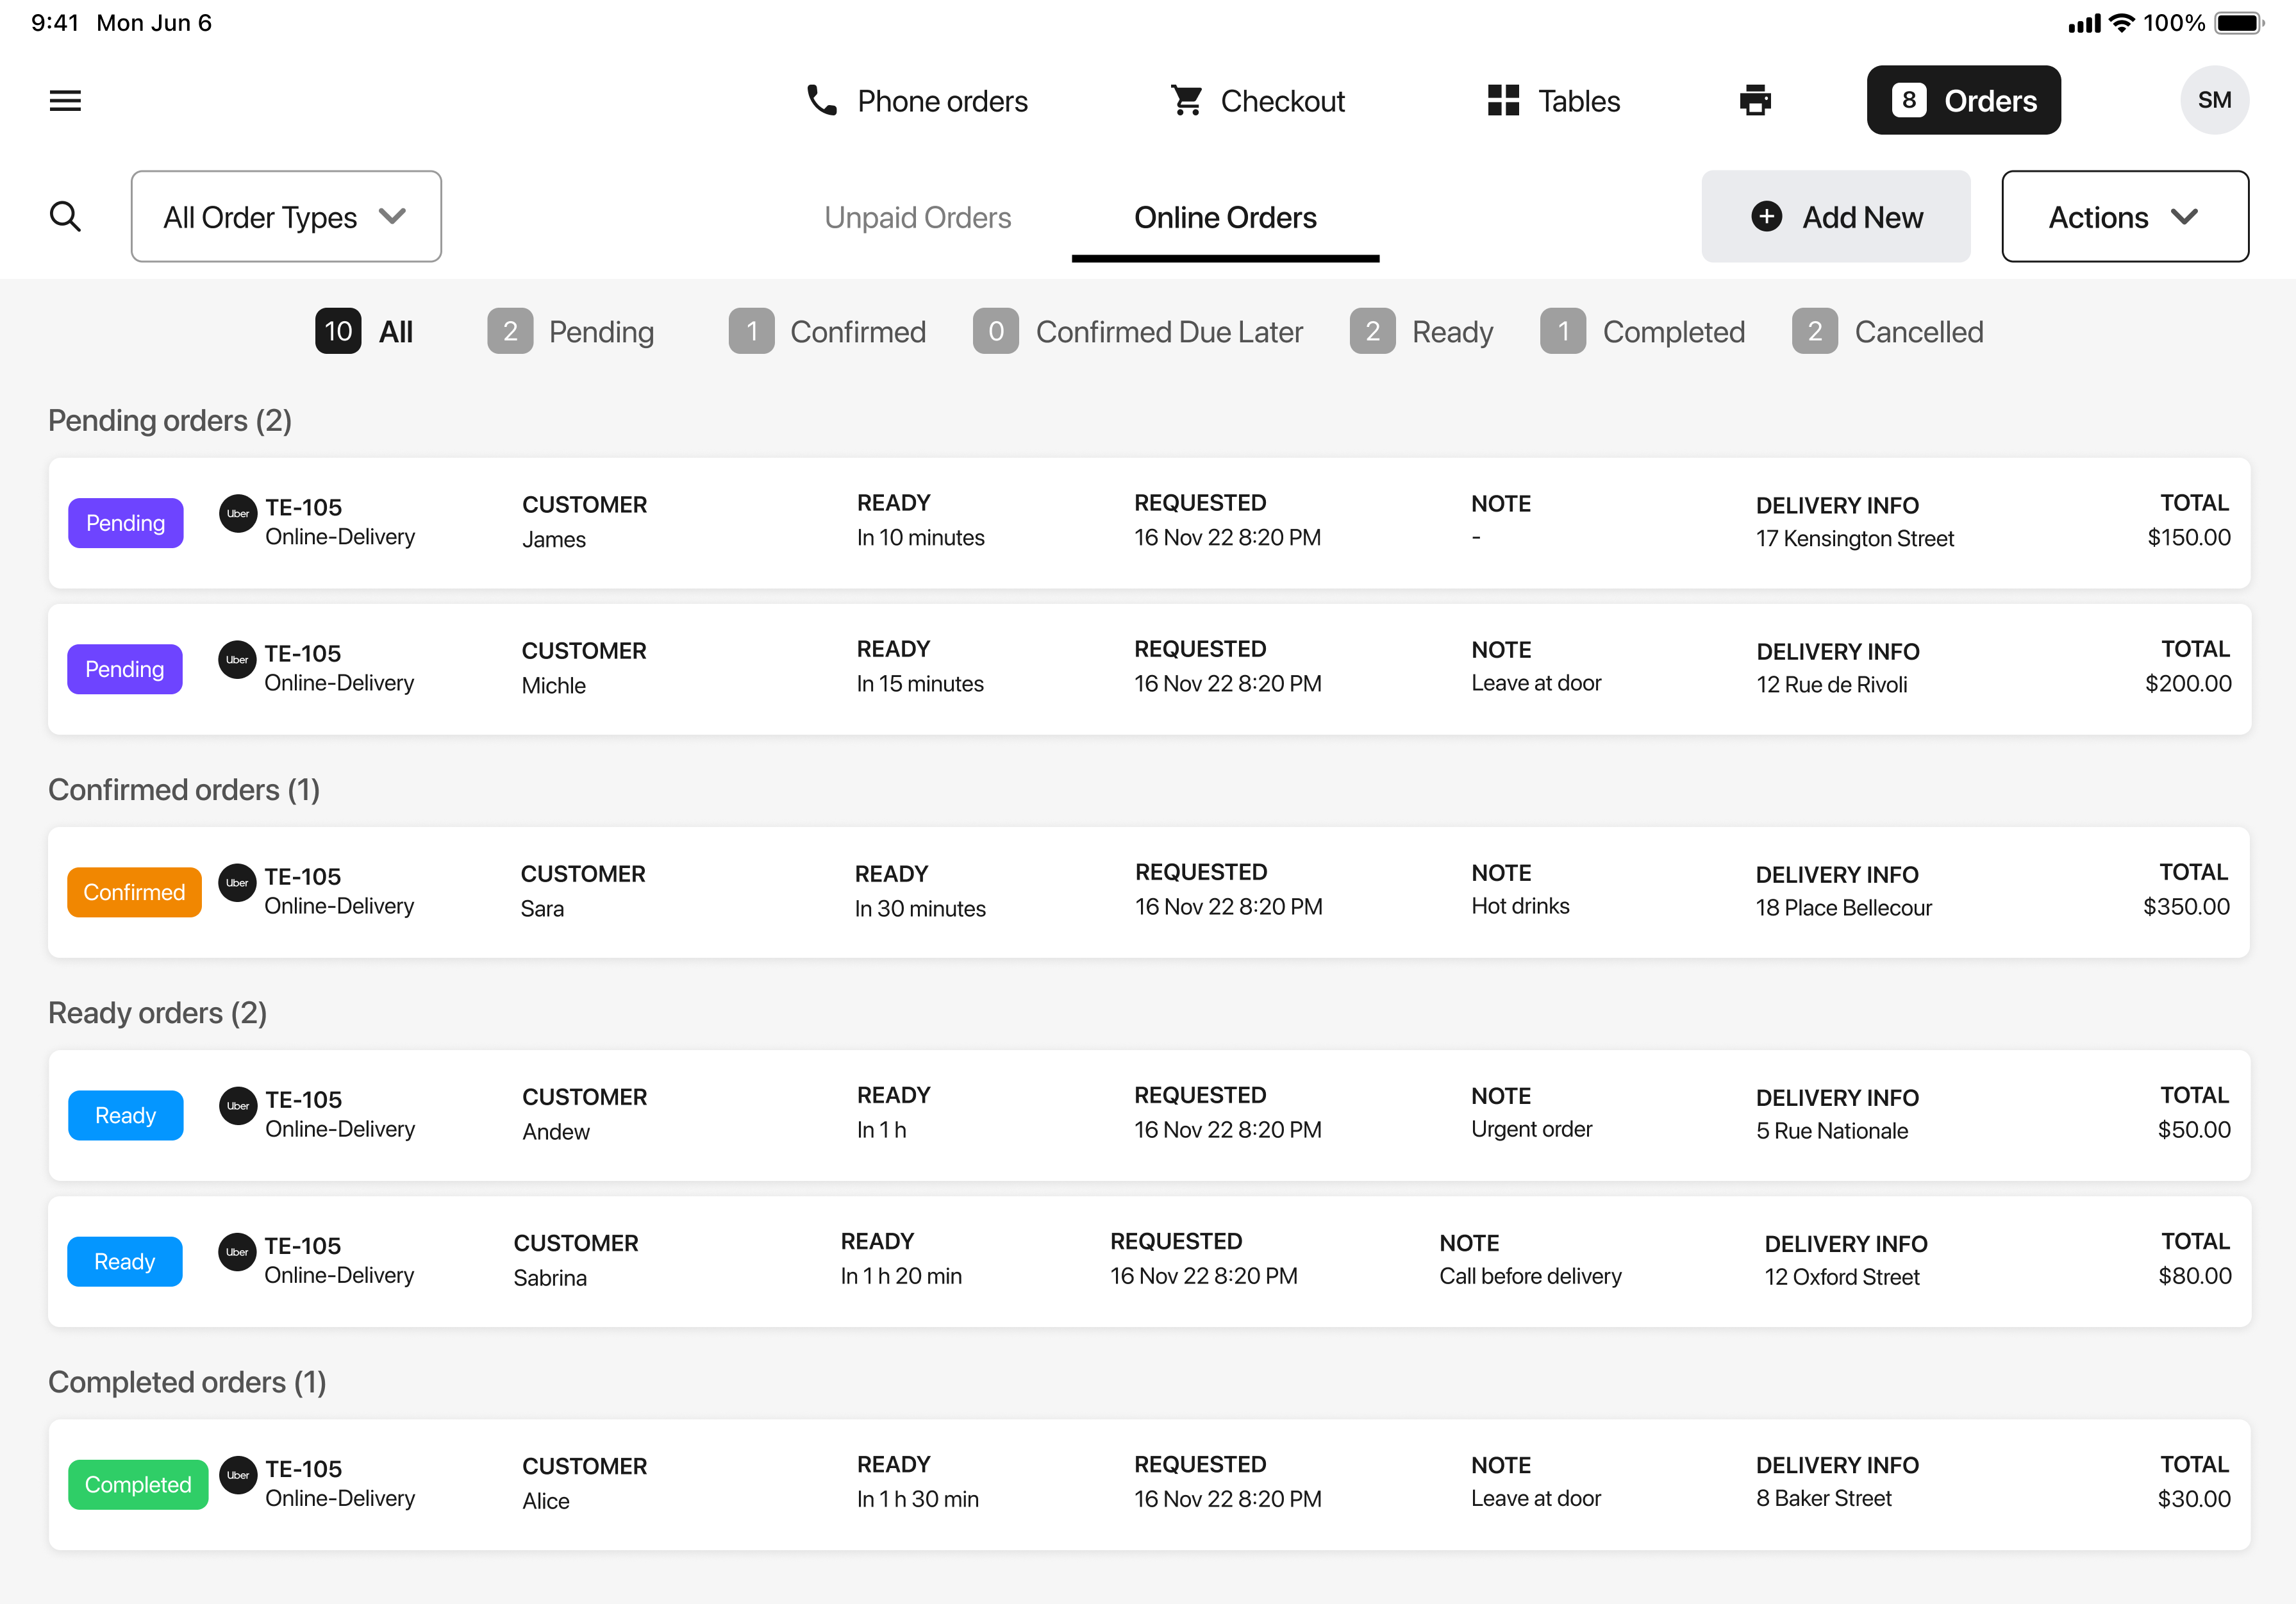This screenshot has height=1604, width=2296.
Task: Click Uber icon on Michle's order
Action: pyautogui.click(x=238, y=660)
